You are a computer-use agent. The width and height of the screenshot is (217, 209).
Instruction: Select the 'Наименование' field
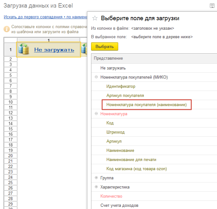coord(120,150)
